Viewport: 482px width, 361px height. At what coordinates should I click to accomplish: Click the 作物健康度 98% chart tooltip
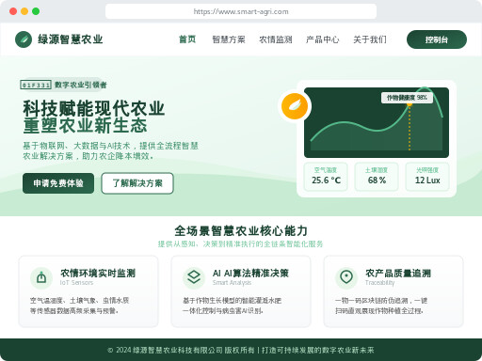(x=407, y=98)
